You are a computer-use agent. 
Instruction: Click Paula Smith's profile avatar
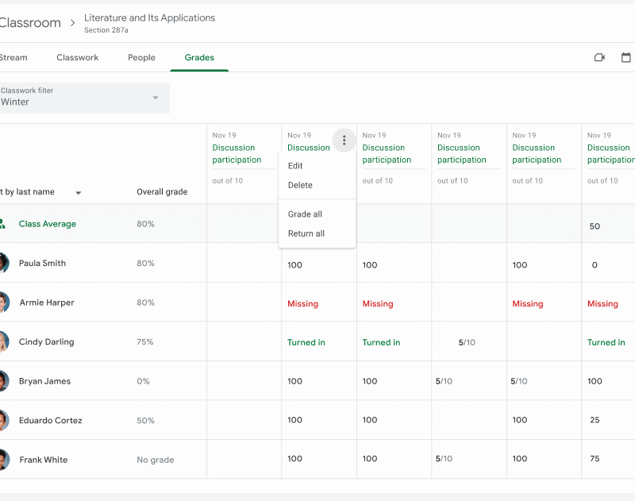tap(6, 263)
